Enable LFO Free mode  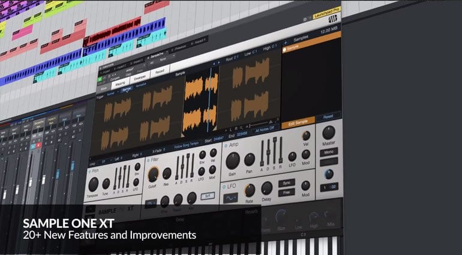tap(286, 193)
